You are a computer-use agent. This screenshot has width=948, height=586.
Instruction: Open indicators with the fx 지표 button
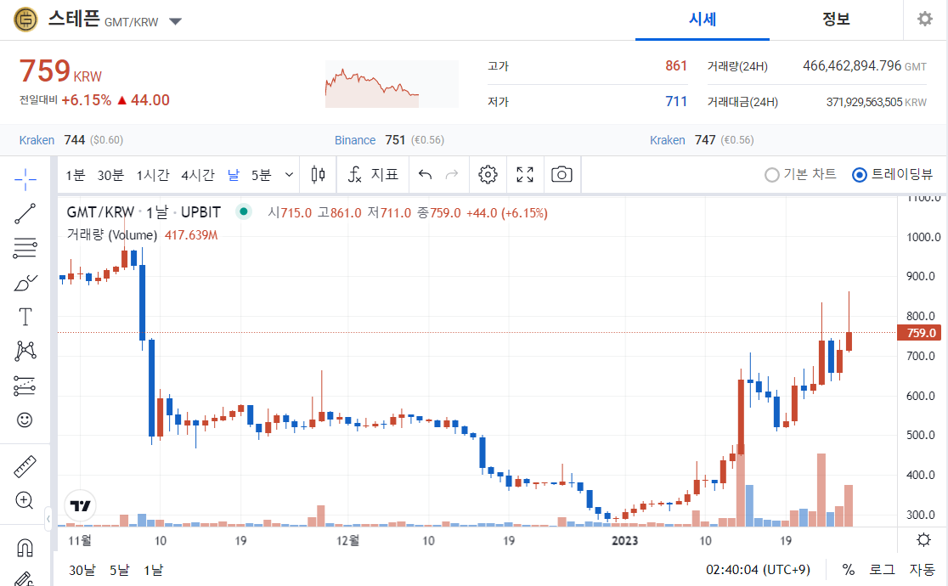click(x=373, y=175)
